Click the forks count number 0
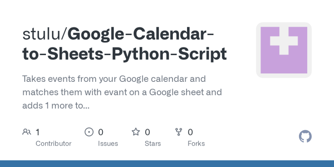 point(190,132)
